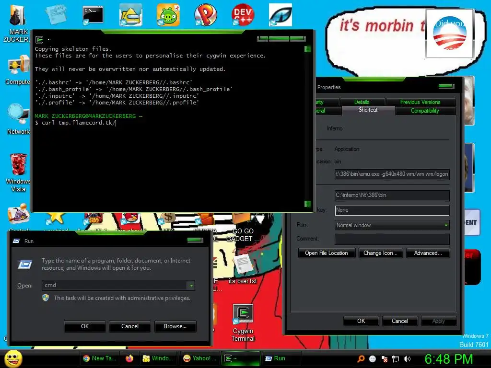
Task: Click OK in the Properties dialog
Action: point(361,321)
